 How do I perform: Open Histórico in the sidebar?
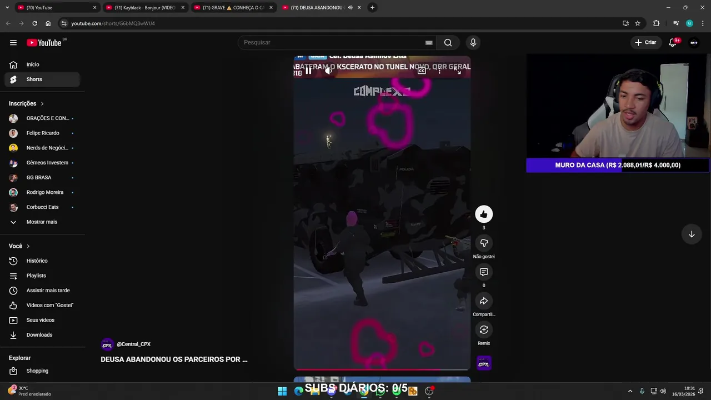pos(42,261)
